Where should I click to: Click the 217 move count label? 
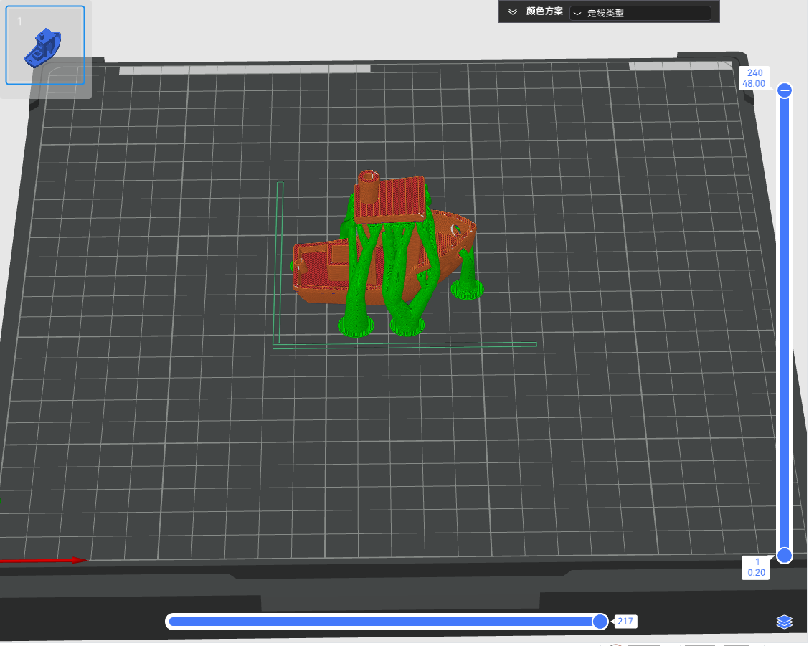pyautogui.click(x=625, y=622)
